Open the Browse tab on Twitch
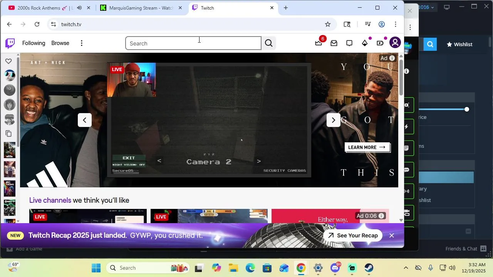This screenshot has height=277, width=493. (x=60, y=43)
